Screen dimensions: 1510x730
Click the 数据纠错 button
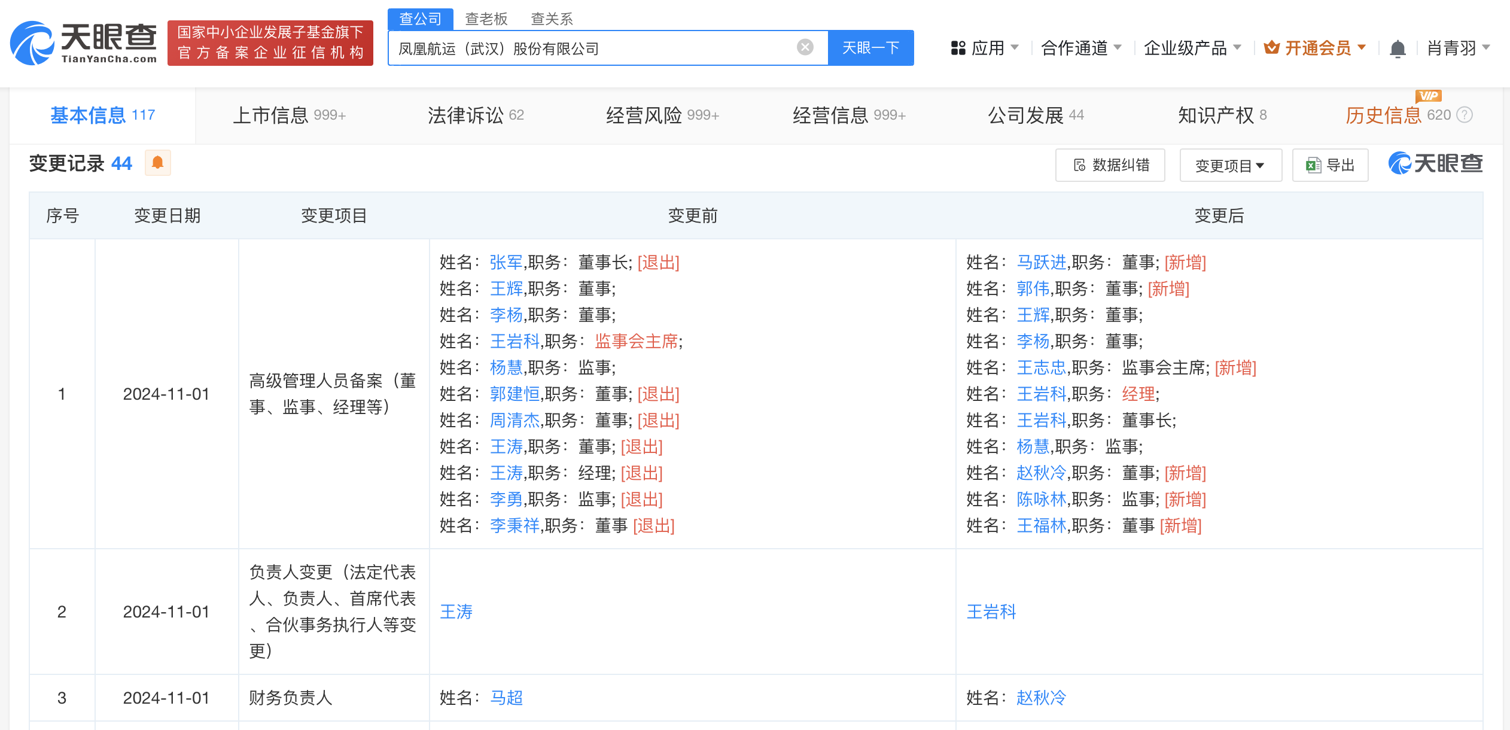pyautogui.click(x=1110, y=165)
